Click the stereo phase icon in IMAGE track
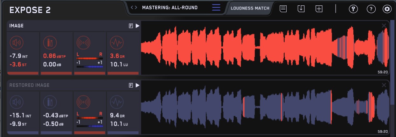This screenshot has height=137, width=396. 84,42
